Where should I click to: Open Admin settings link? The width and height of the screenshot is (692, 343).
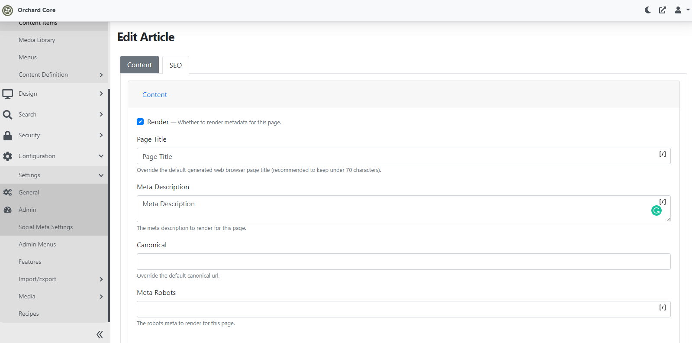point(27,210)
